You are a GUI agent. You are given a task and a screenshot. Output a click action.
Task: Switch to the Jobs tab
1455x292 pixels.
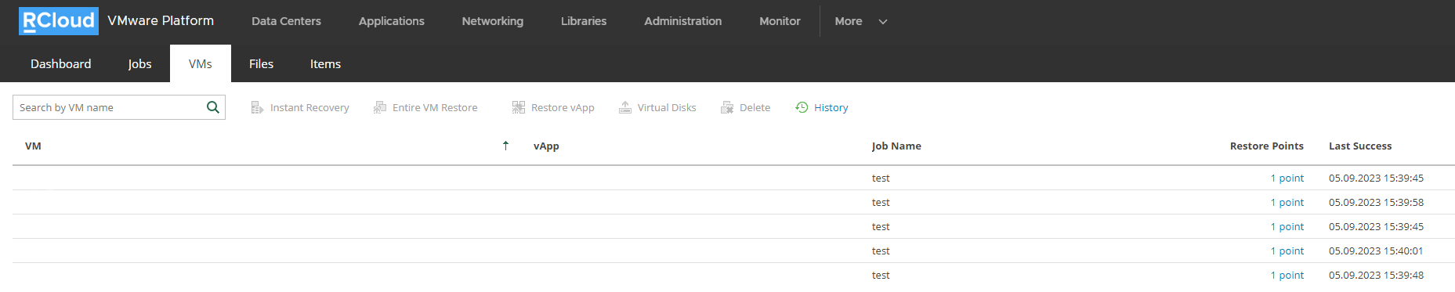coord(139,63)
